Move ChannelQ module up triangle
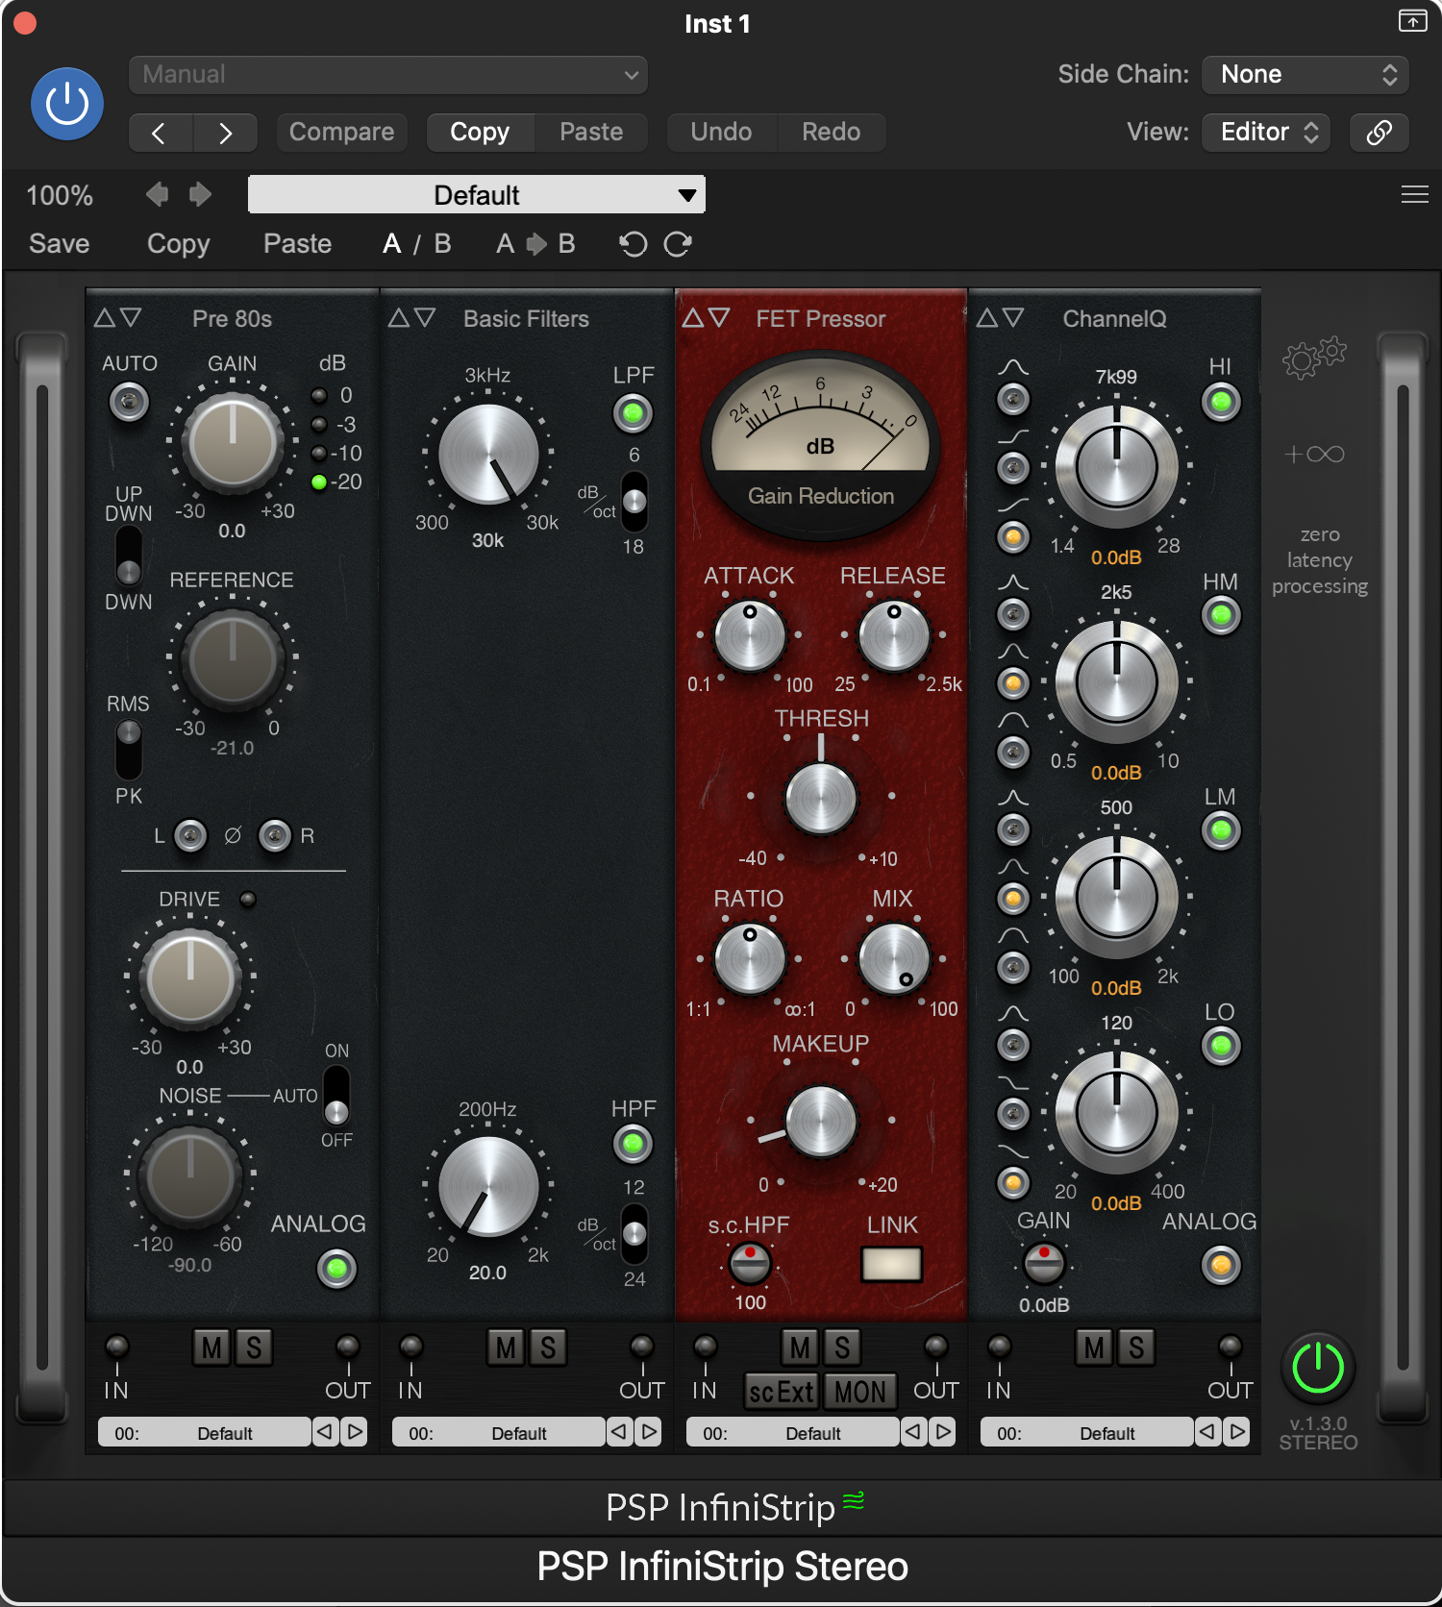Viewport: 1442px width, 1607px height. [987, 318]
